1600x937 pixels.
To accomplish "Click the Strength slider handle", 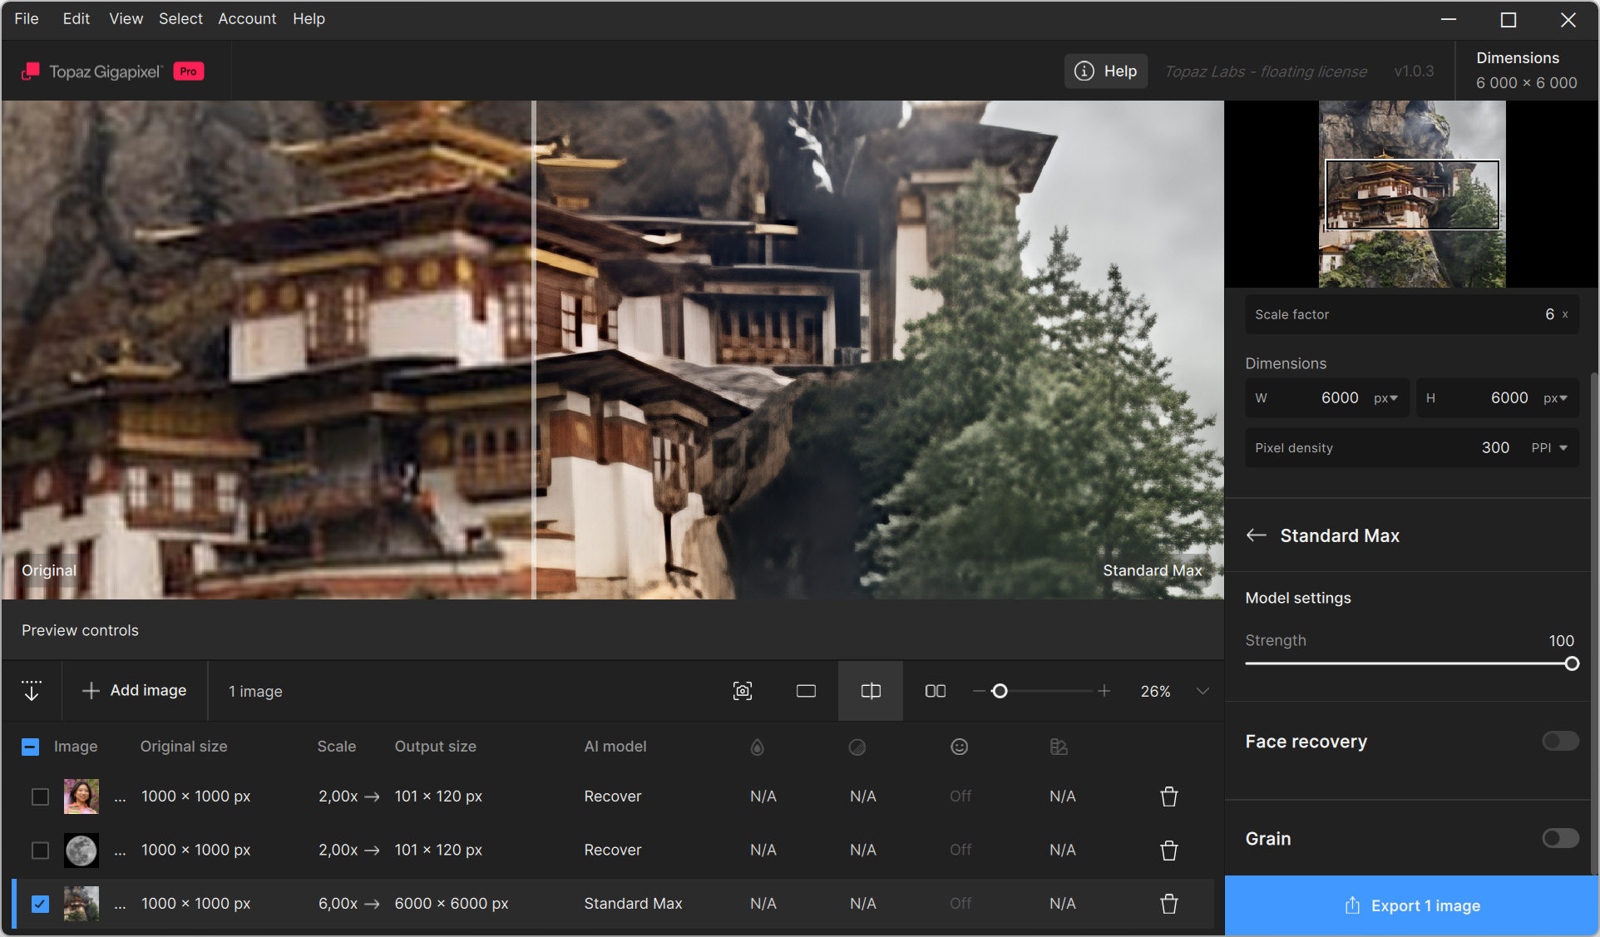I will coord(1571,663).
